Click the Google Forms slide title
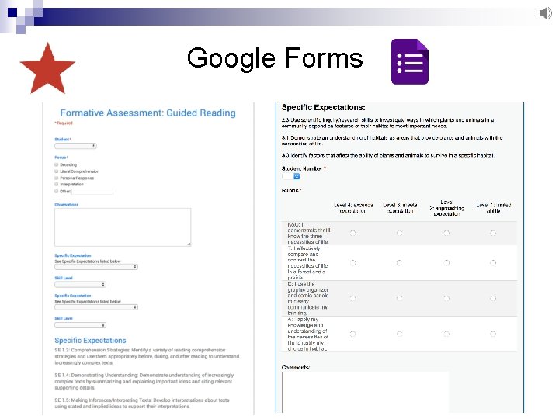 click(275, 59)
